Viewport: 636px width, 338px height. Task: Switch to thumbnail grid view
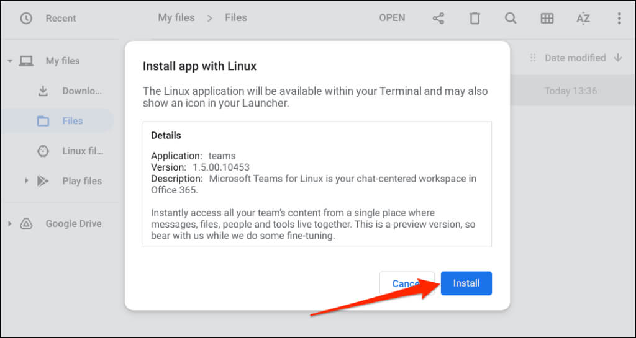pyautogui.click(x=547, y=19)
